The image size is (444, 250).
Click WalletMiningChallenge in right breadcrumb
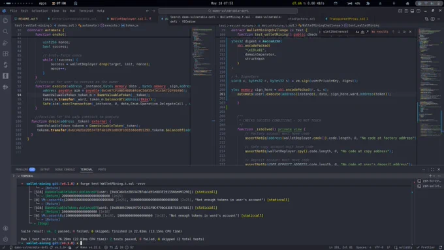pos(321,25)
